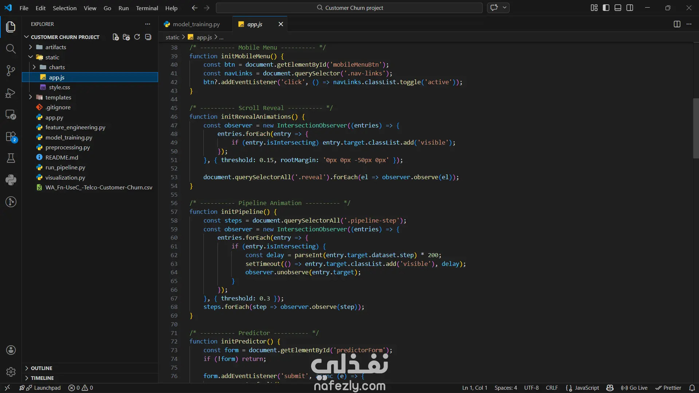Open the Telco Customer Churn CSV file
699x393 pixels.
pyautogui.click(x=90, y=188)
